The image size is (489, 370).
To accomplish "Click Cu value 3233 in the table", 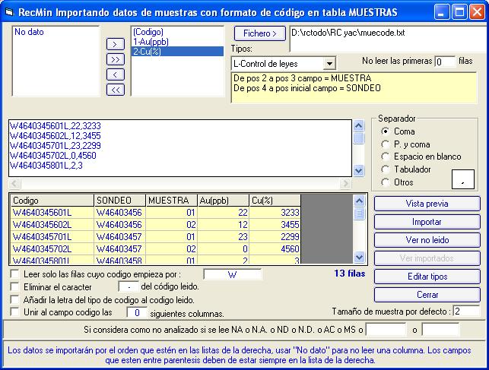I will click(x=275, y=213).
